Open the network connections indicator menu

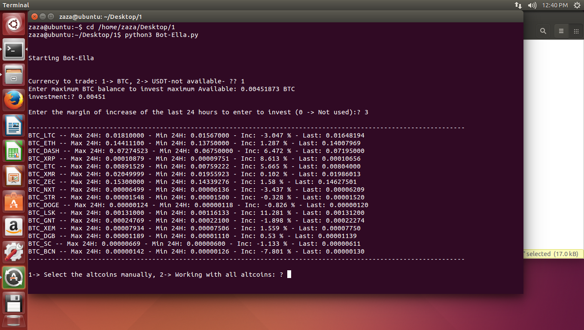518,5
